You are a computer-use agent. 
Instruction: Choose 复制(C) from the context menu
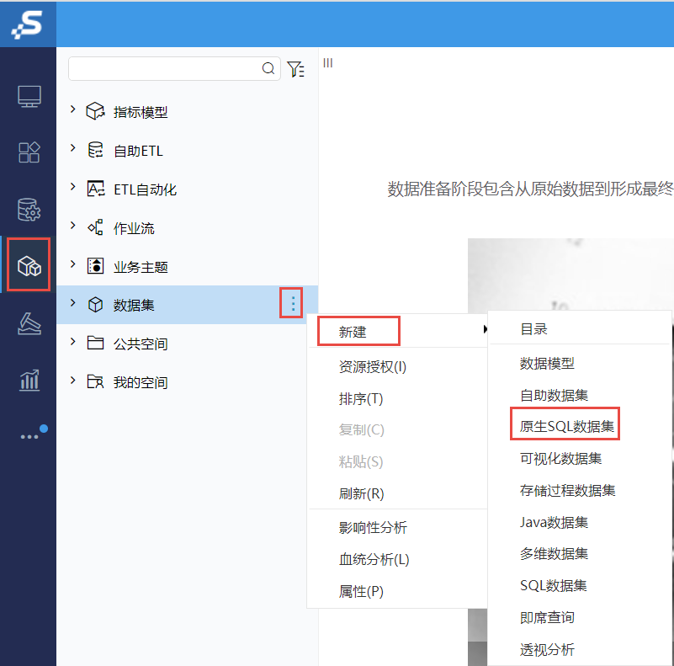[x=361, y=429]
